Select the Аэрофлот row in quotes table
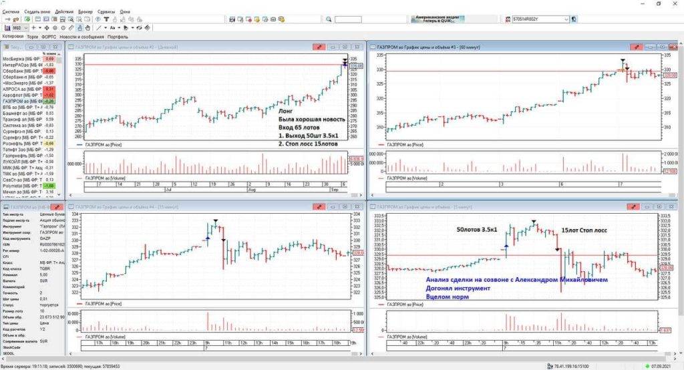 point(29,95)
